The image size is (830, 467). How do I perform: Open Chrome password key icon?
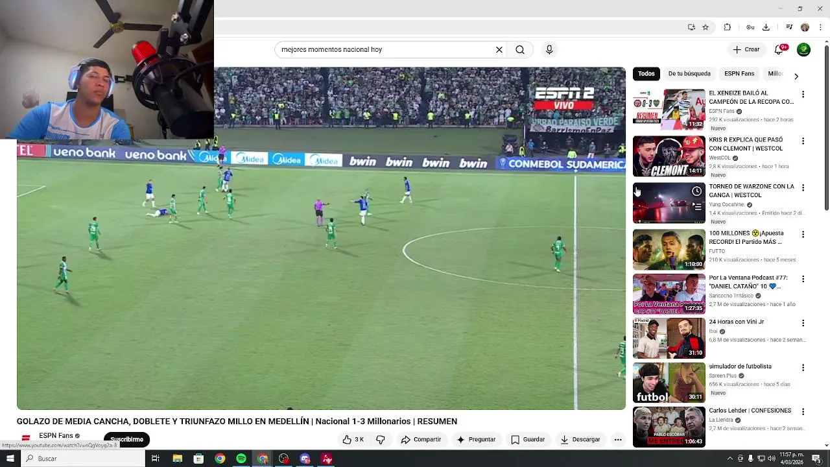coord(750,27)
